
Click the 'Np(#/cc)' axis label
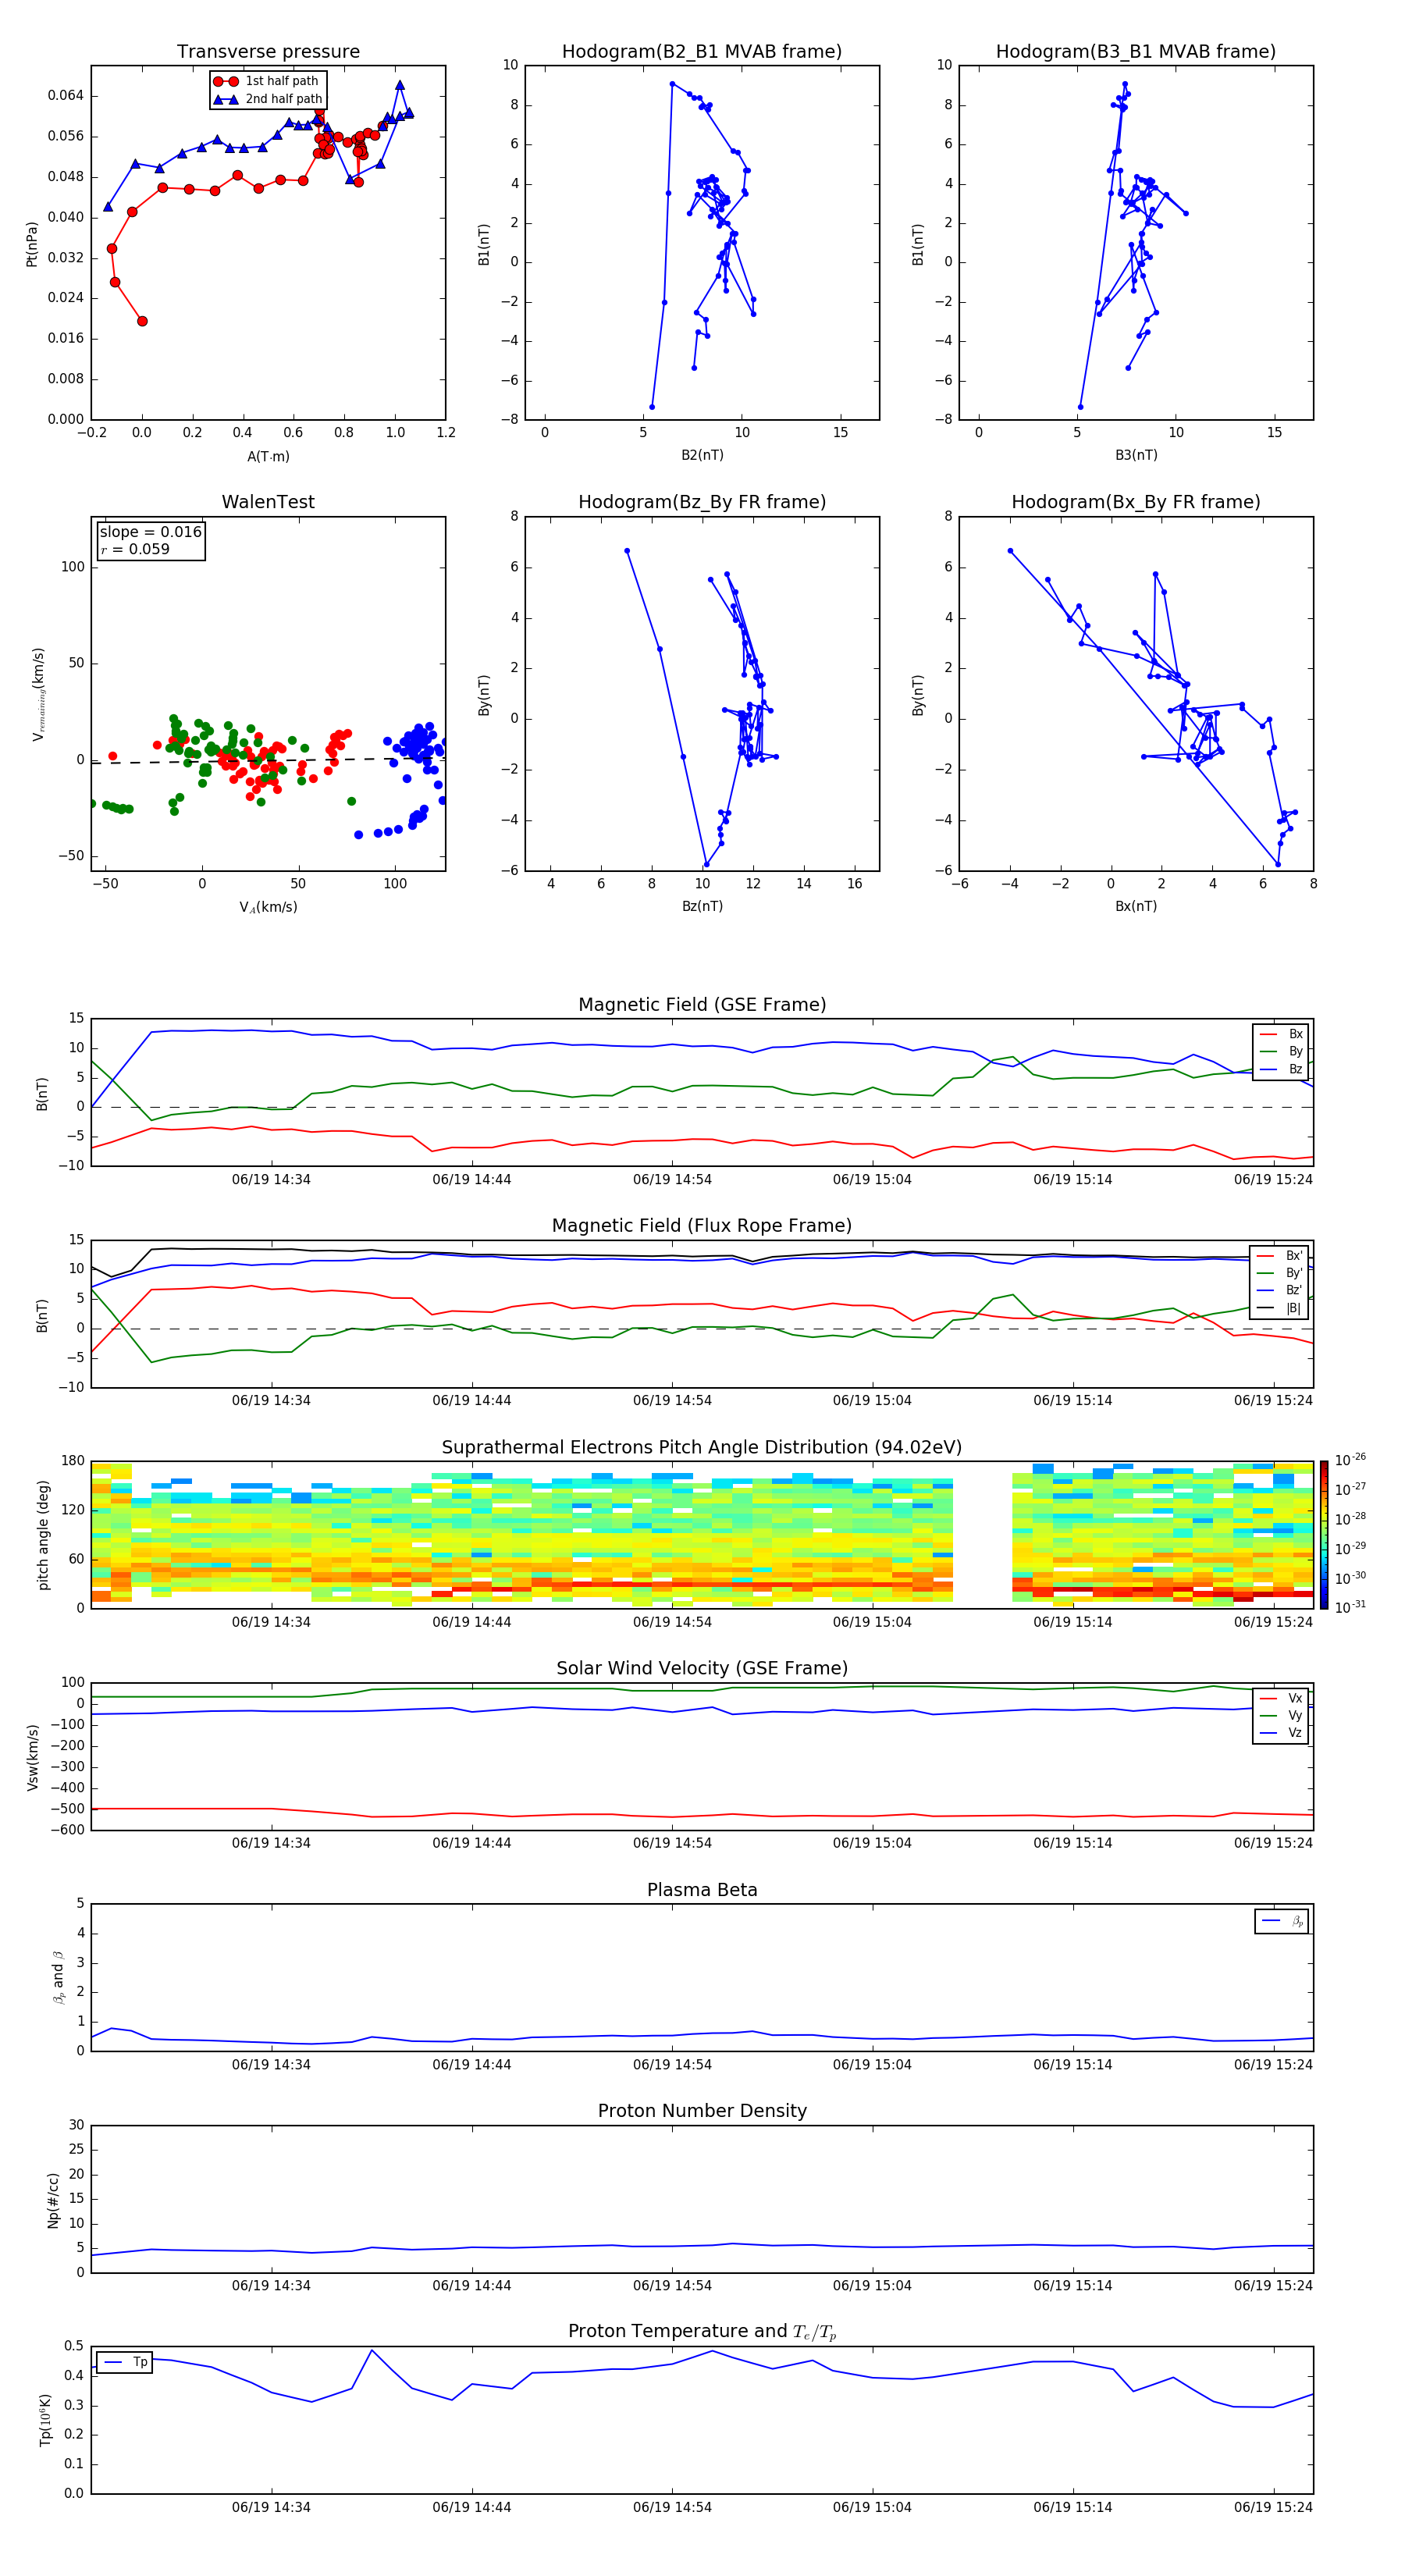click(53, 2200)
